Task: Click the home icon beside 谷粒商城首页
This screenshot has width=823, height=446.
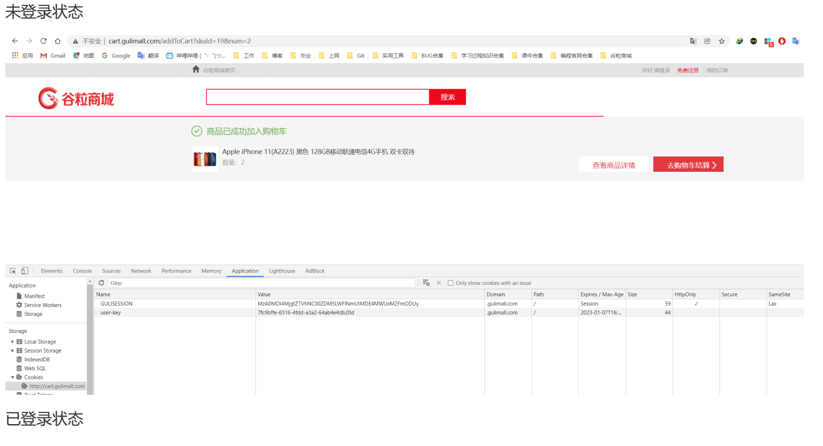Action: (x=196, y=69)
